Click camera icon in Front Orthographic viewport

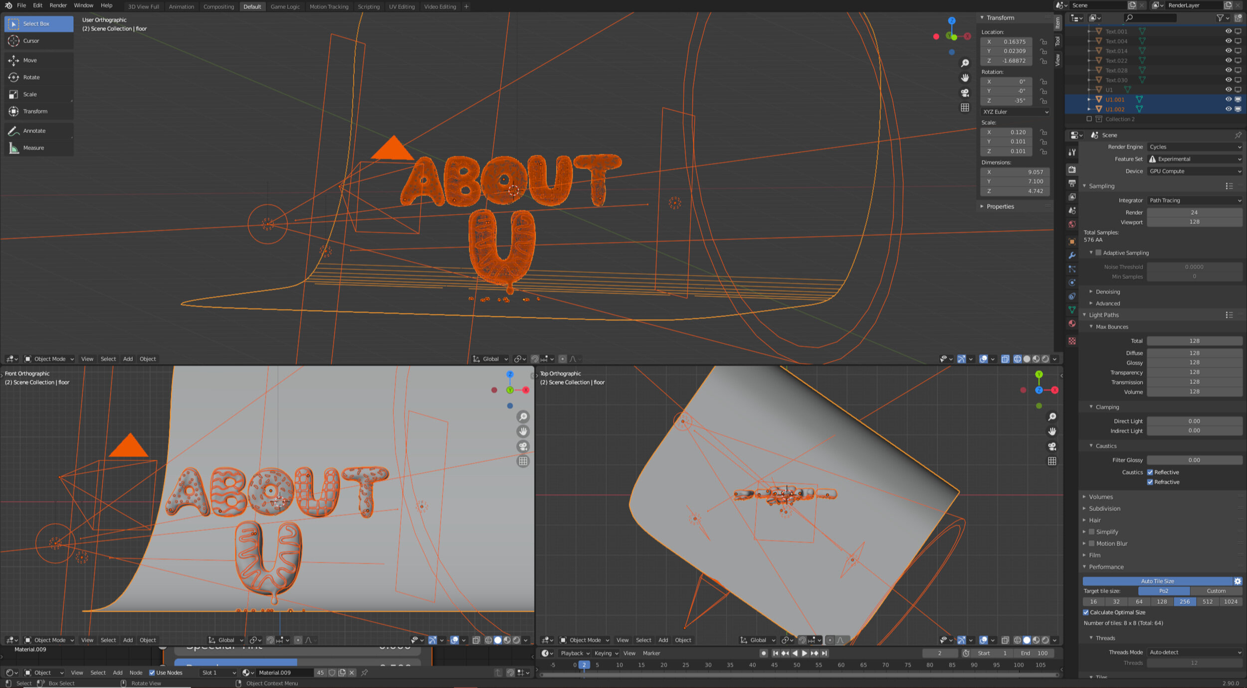pyautogui.click(x=523, y=446)
